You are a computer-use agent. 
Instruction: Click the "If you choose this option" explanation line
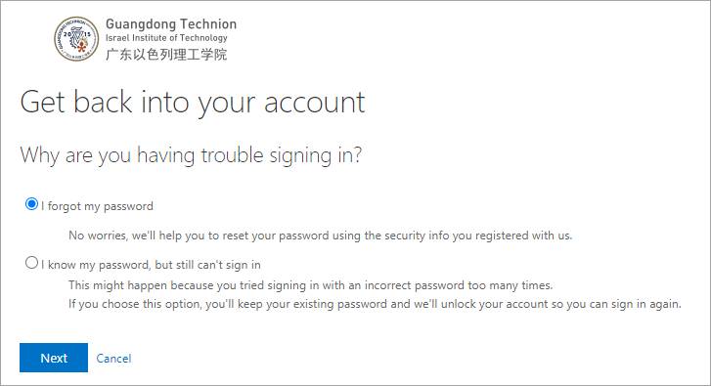375,304
